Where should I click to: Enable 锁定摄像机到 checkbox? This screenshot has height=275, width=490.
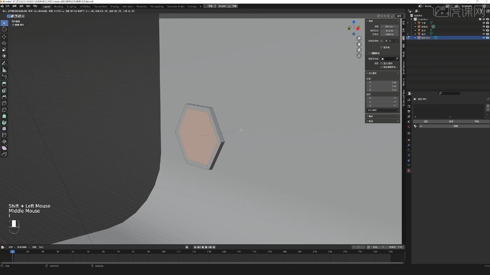(382, 67)
